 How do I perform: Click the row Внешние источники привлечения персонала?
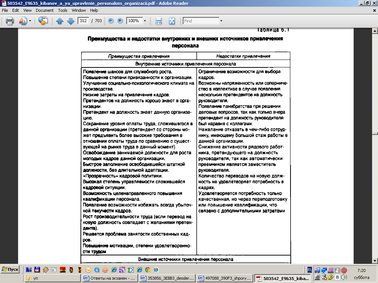click(186, 259)
